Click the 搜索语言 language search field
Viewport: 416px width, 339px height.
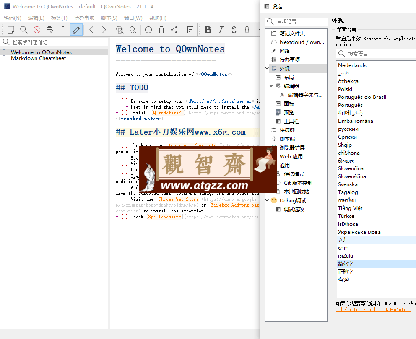tap(376, 54)
